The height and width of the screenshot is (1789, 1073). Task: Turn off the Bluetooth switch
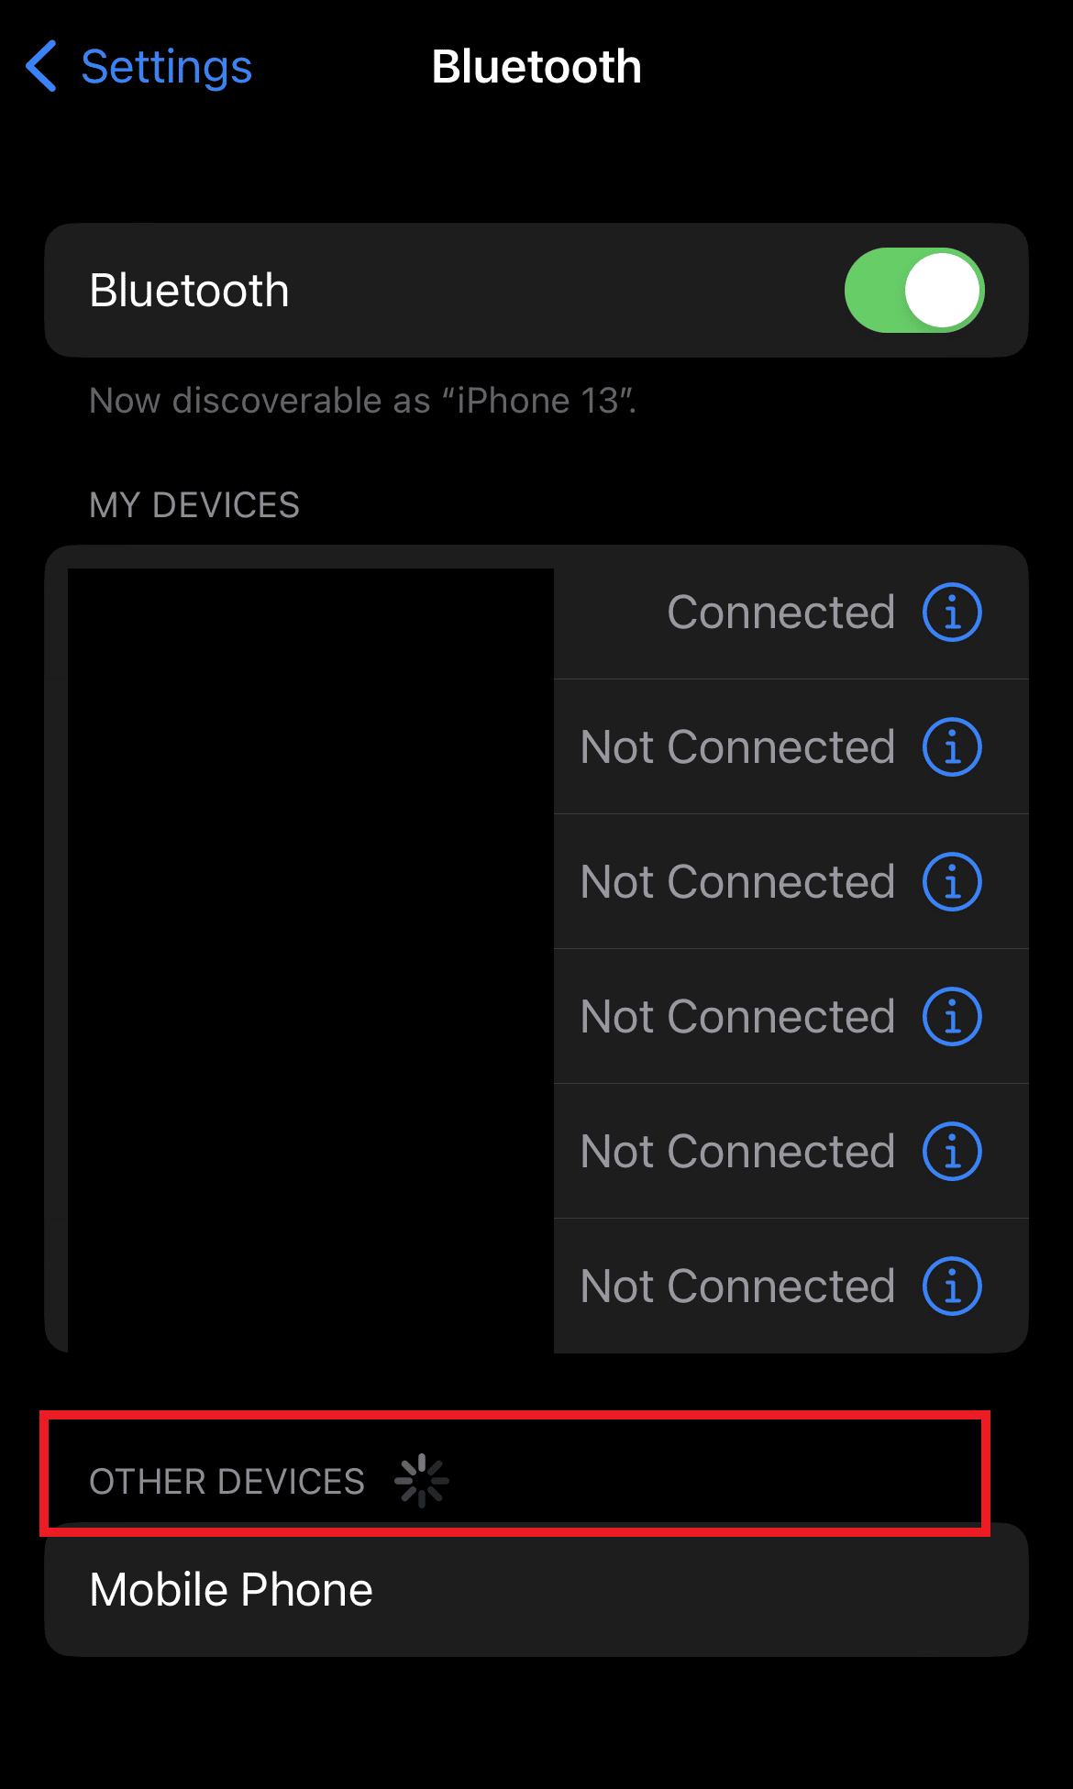914,291
